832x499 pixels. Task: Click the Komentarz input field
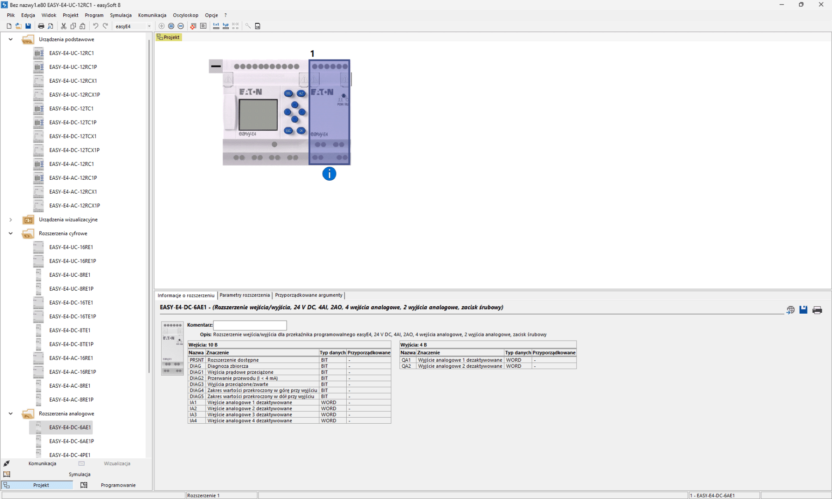(250, 325)
